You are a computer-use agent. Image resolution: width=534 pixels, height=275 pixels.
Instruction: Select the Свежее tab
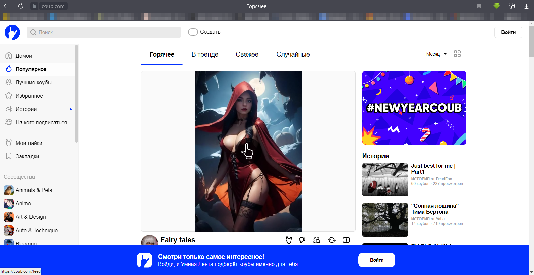coord(247,54)
